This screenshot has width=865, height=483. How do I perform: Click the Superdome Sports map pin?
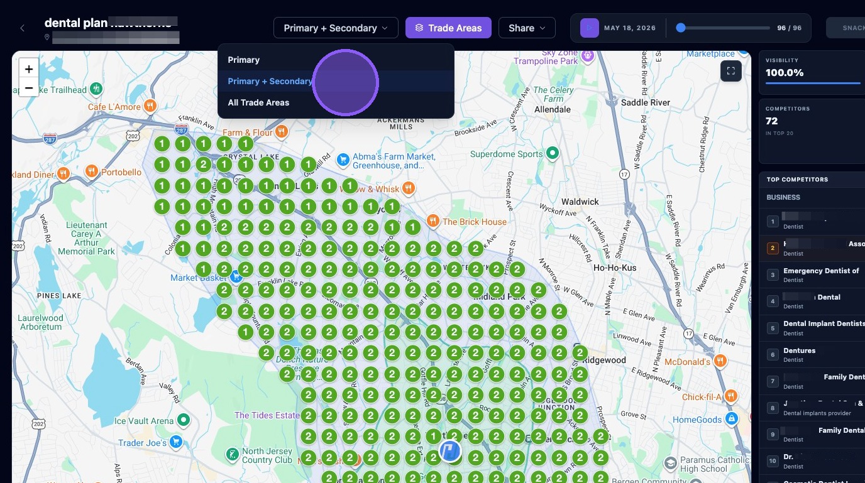coord(553,153)
